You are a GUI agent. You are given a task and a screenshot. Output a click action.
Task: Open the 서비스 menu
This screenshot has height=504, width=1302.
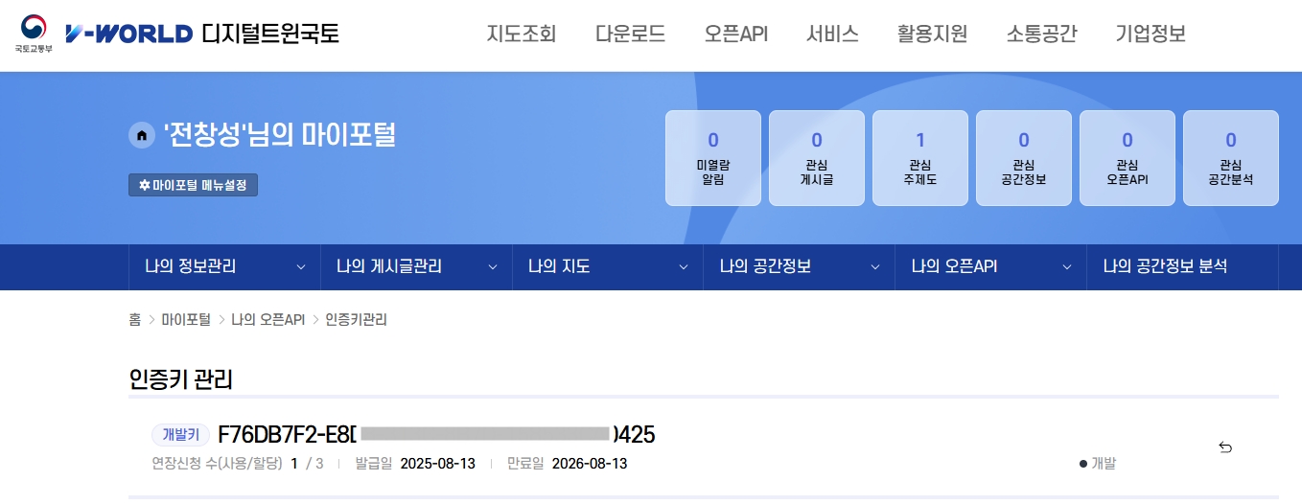pyautogui.click(x=832, y=34)
